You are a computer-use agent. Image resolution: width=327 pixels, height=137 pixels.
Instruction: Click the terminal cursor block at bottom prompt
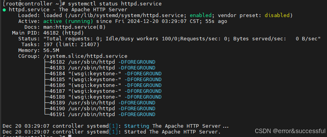(x=70, y=136)
